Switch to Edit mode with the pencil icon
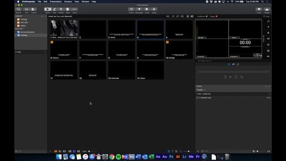286x161 pixels. pyautogui.click(x=55, y=9)
